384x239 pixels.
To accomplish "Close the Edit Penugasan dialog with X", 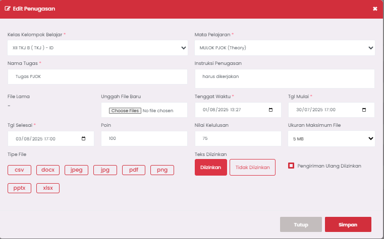I will point(375,9).
